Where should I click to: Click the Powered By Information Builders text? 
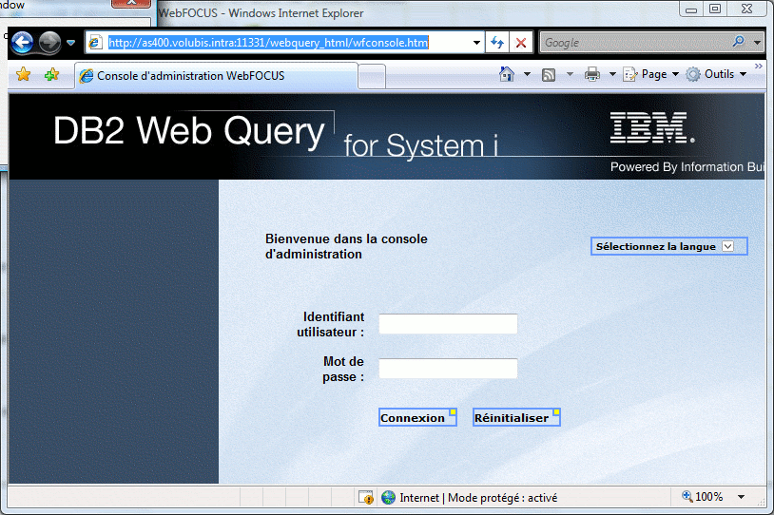687,166
